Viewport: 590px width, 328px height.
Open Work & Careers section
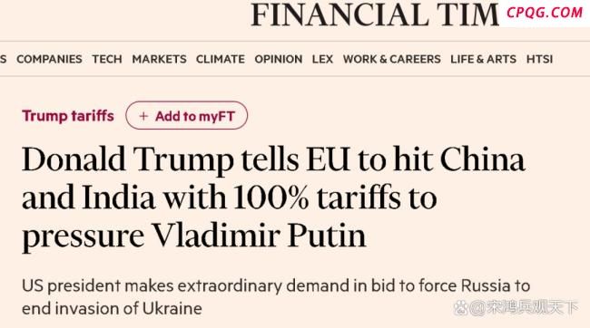[x=392, y=59]
